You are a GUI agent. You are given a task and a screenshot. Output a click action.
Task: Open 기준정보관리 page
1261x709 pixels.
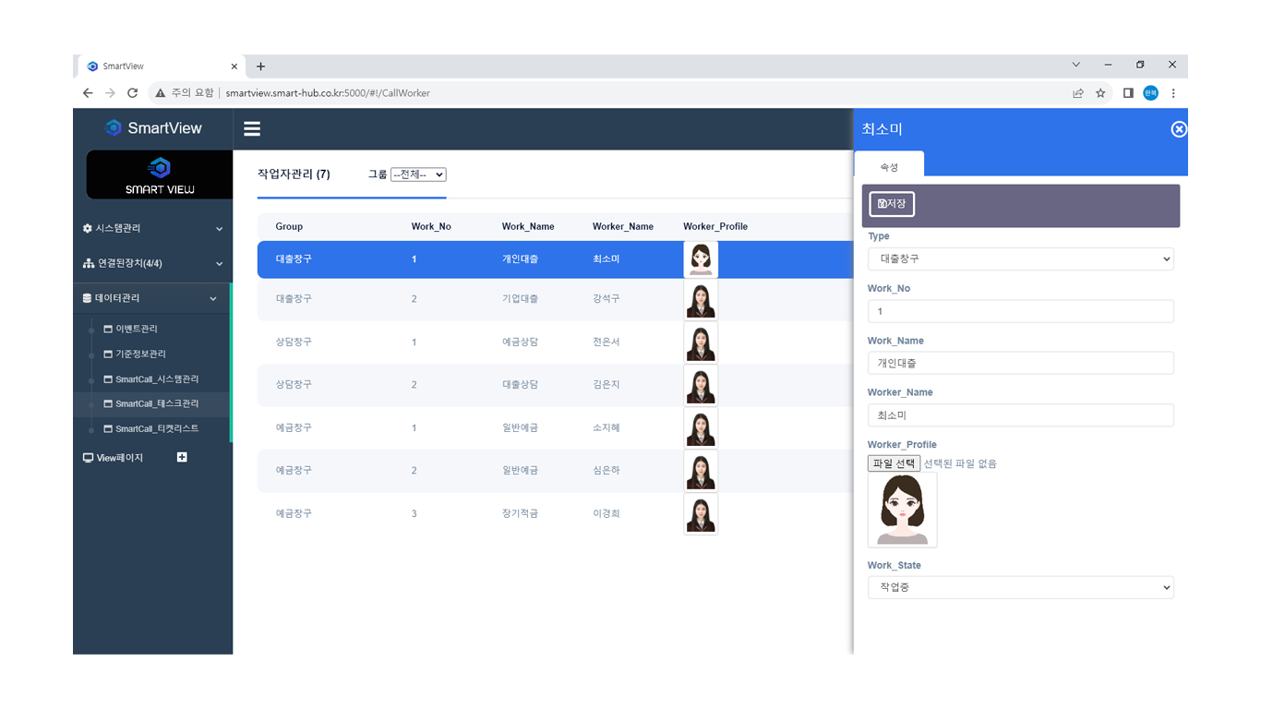tap(140, 354)
